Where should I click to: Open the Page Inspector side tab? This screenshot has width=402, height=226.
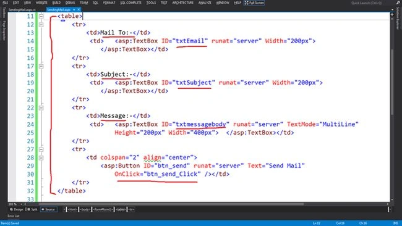4,31
